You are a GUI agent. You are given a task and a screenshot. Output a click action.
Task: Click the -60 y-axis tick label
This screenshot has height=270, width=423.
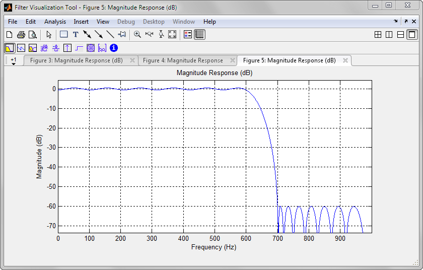tap(51, 207)
